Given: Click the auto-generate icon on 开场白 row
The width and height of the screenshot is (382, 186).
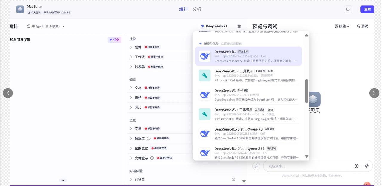Looking at the screenshot, I should 233,179.
